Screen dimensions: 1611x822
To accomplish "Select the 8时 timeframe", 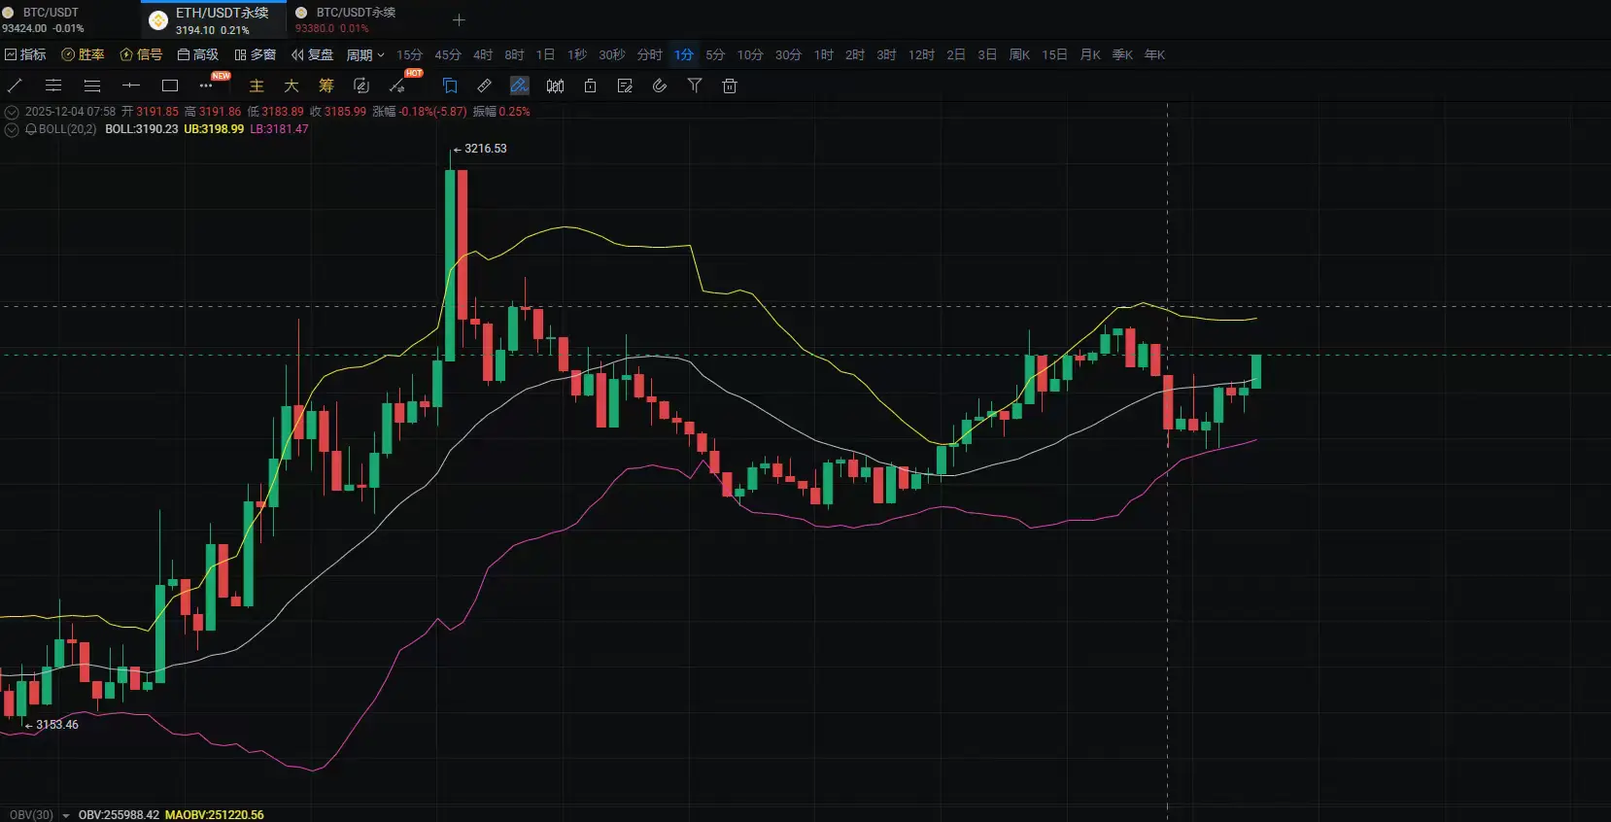I will 514,55.
